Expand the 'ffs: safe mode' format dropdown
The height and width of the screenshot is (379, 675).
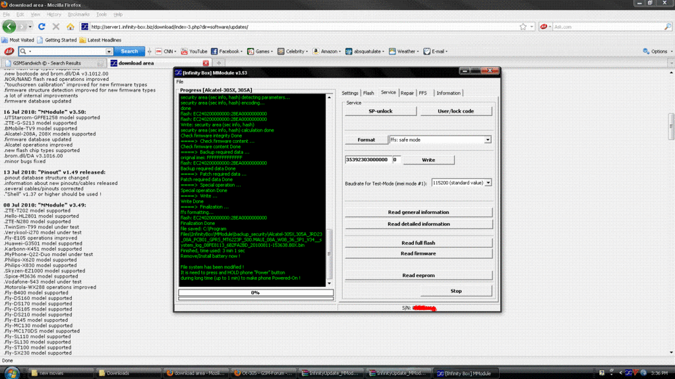487,139
